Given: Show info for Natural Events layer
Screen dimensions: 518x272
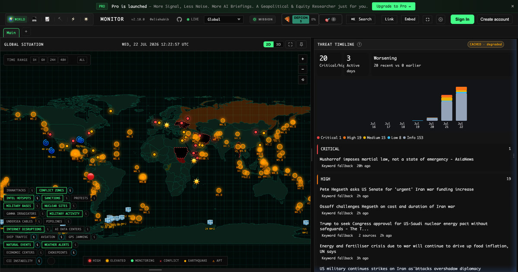Looking at the screenshot, I should [38, 245].
